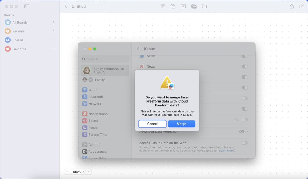Viewport: 308px width, 179px height.
Task: Disable the Safari iCloud toggle
Action: (245, 56)
